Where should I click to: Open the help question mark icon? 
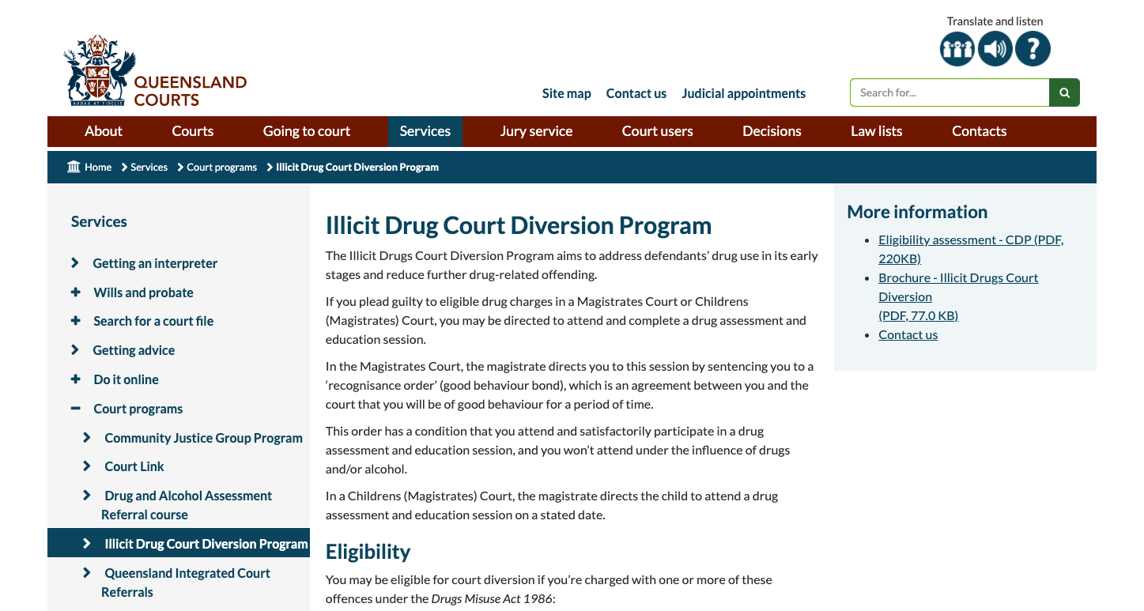coord(1033,49)
